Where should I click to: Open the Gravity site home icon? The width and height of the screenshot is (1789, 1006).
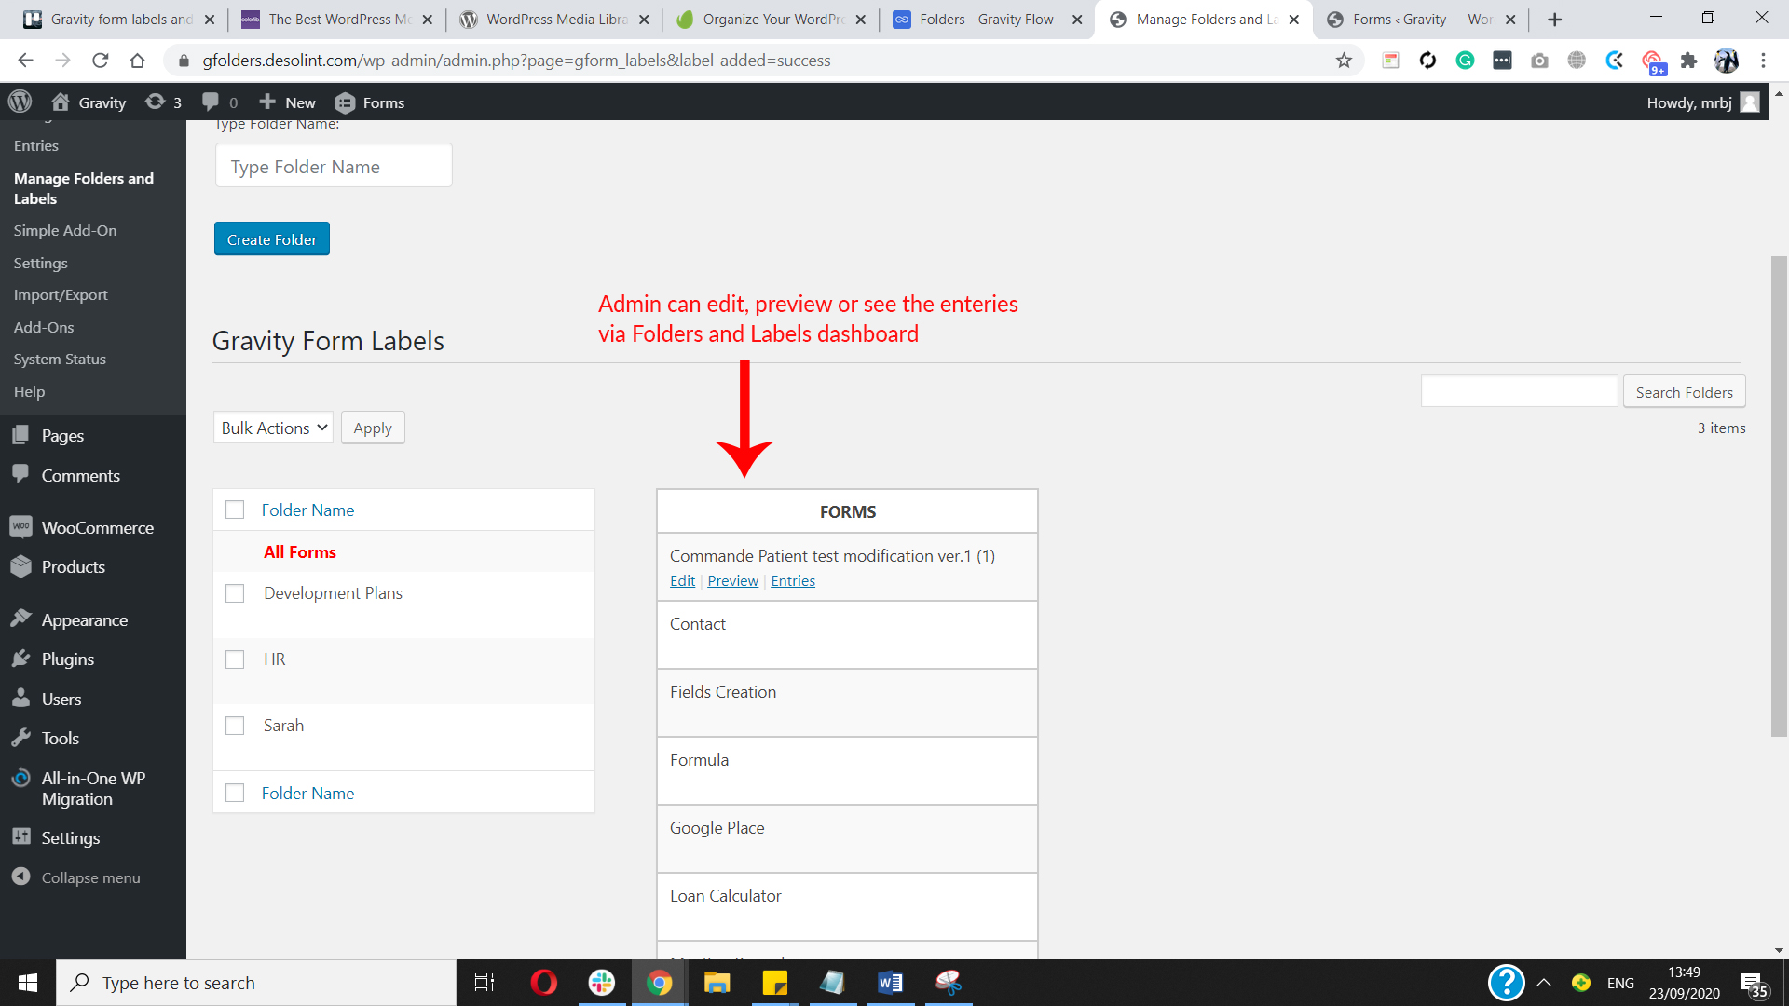pyautogui.click(x=61, y=102)
